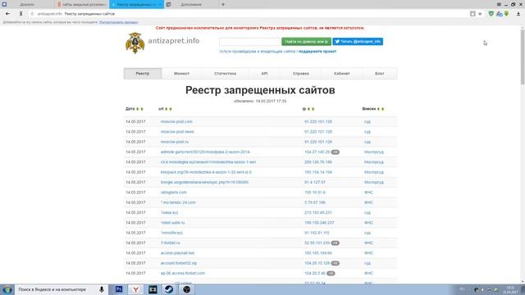Screen dimensions: 525x295
Task: Click the page vertical scrollbar thumb
Action: (523, 57)
